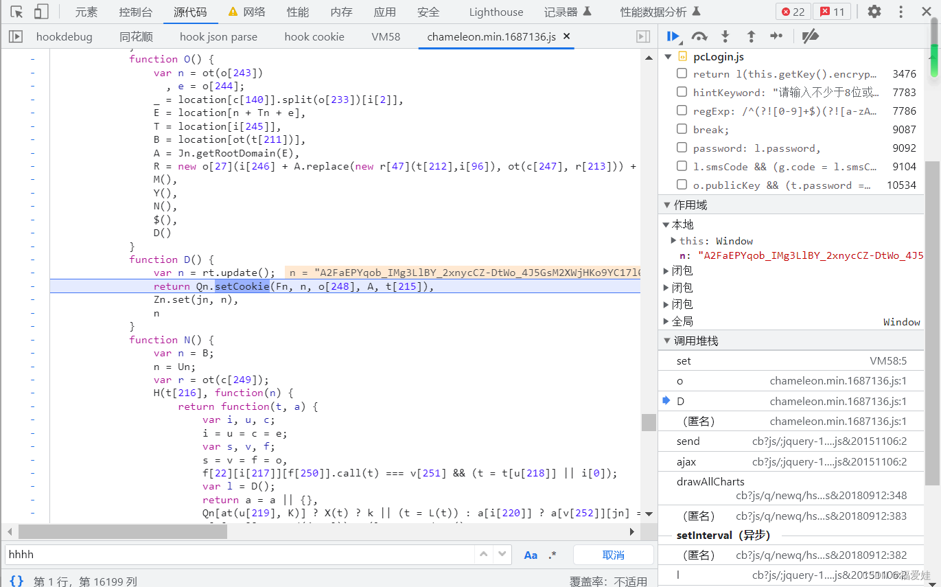Expand the 全局 scope
Viewport: 941px width, 587px height.
point(666,321)
